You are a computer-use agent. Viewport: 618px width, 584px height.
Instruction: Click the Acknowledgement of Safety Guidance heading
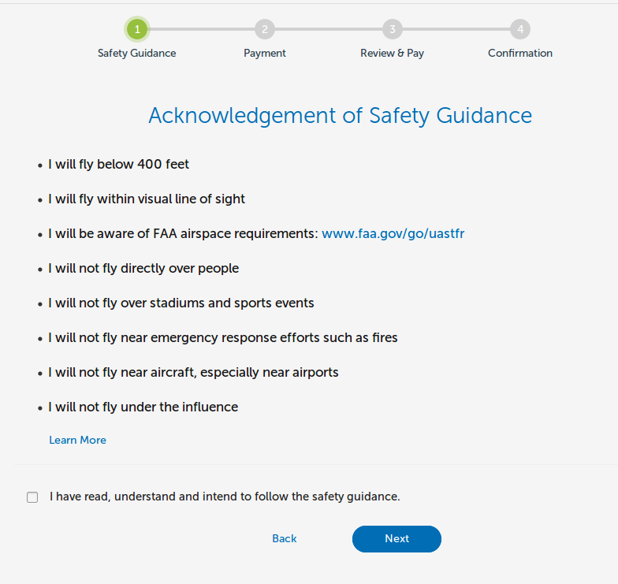341,116
